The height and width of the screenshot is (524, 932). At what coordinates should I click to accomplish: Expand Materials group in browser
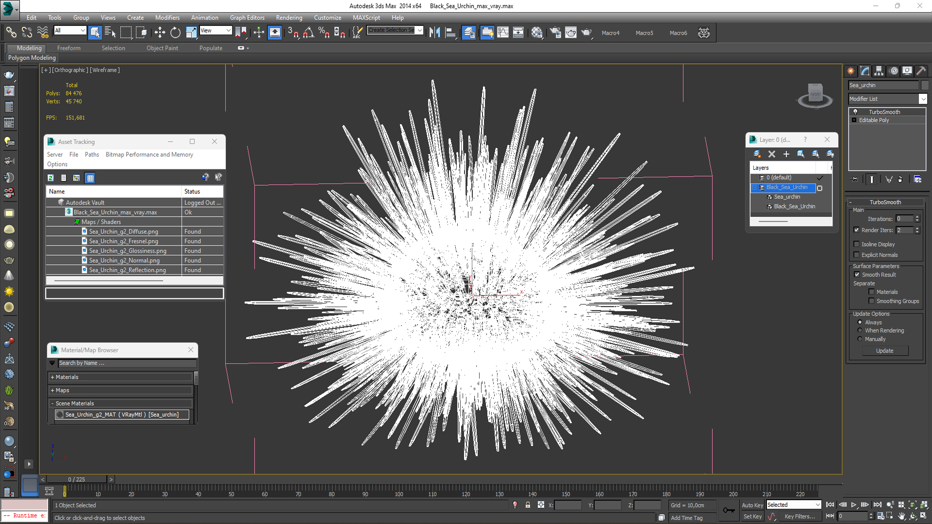(121, 377)
